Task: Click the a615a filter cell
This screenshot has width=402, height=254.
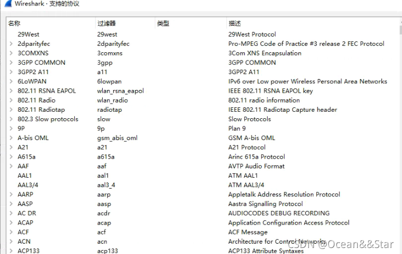Action: pyautogui.click(x=106, y=157)
